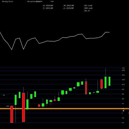Click the '1015' price axis label
The height and width of the screenshot is (129, 129).
[x=123, y=84]
